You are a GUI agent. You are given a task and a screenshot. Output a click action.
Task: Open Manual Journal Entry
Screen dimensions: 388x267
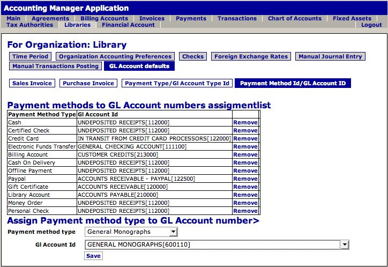[330, 56]
